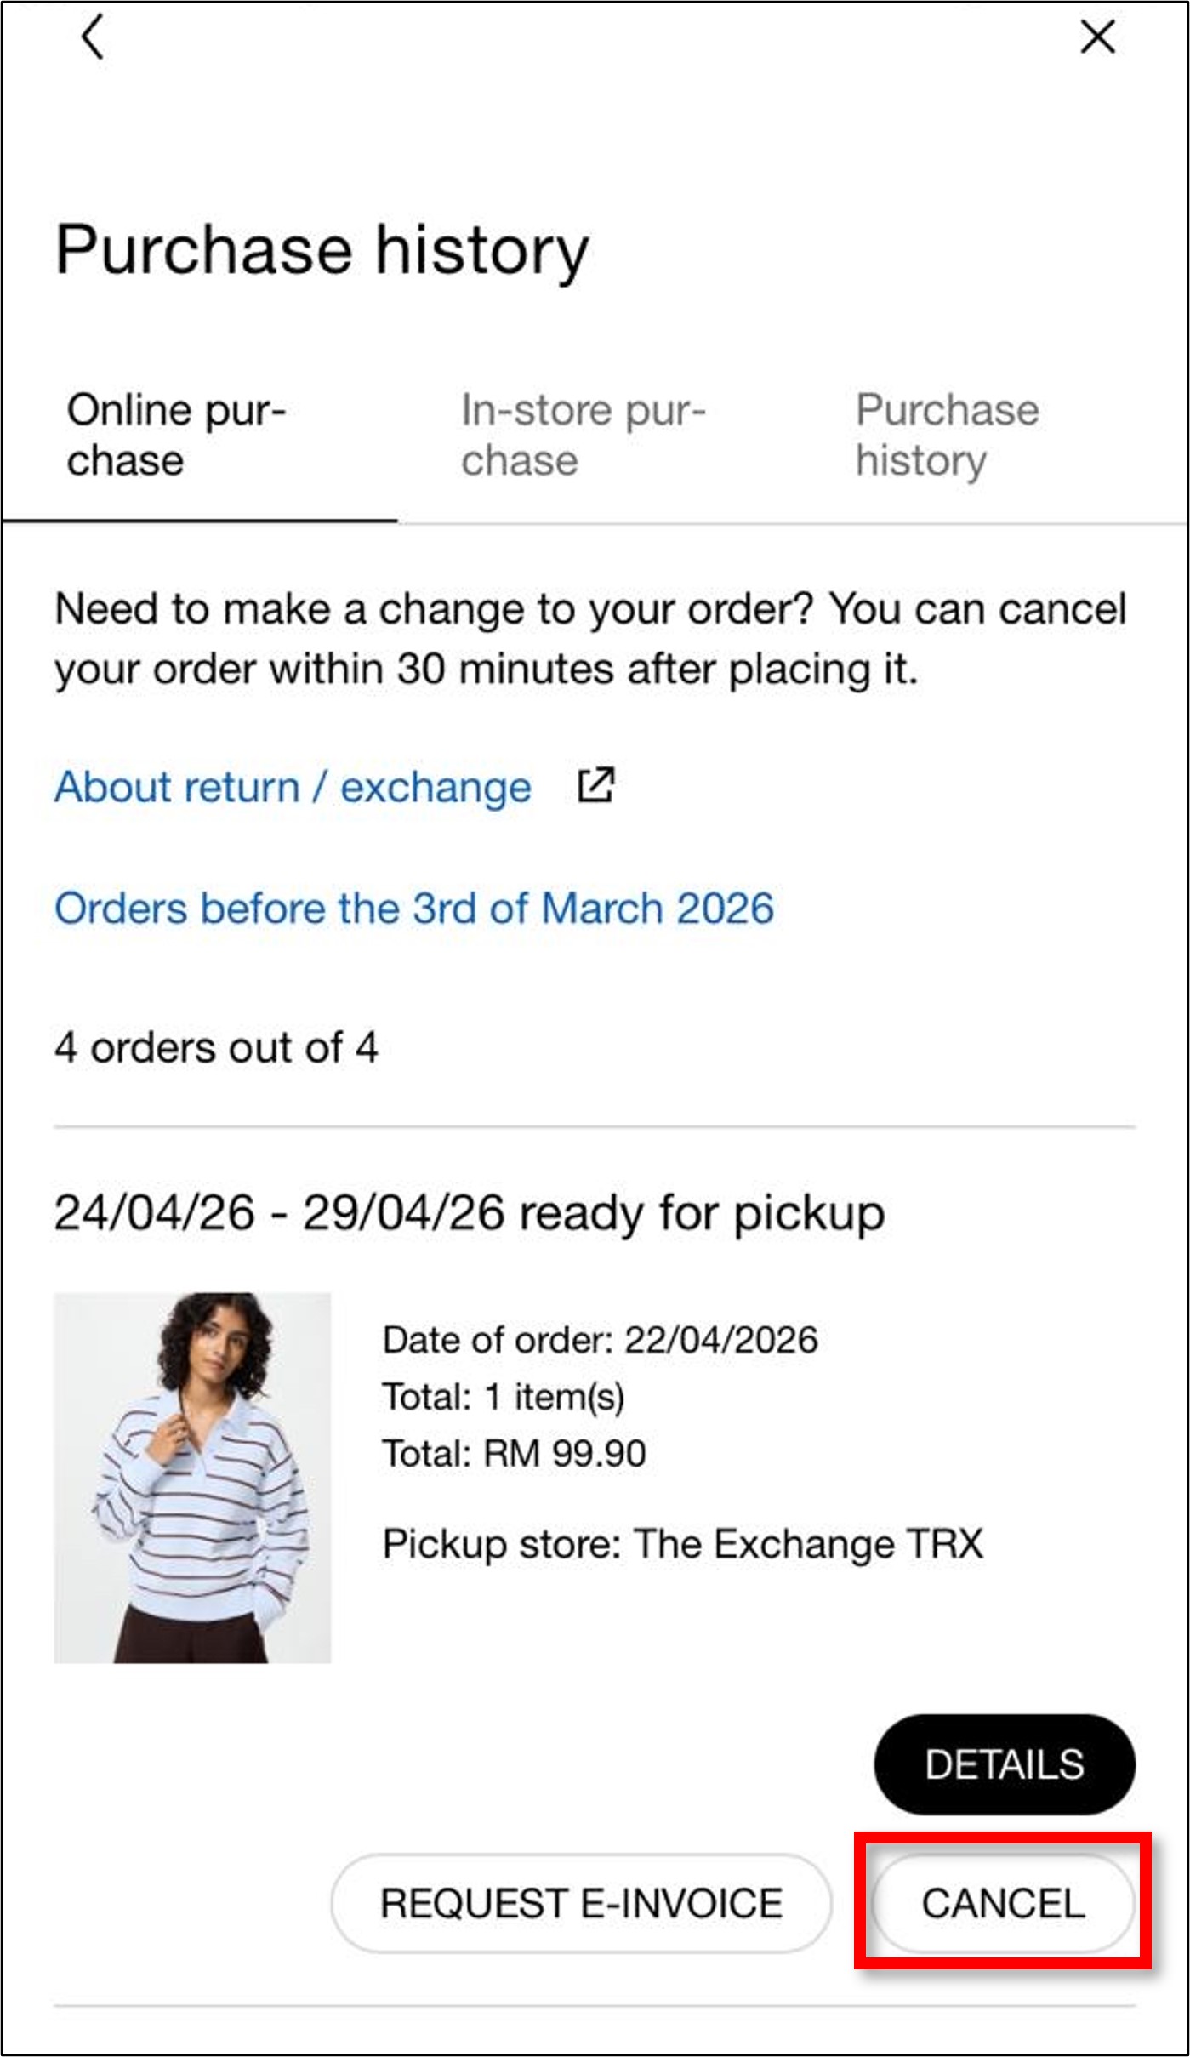Close the Purchase history panel
Screen dimensions: 1190x2057
tap(1097, 37)
